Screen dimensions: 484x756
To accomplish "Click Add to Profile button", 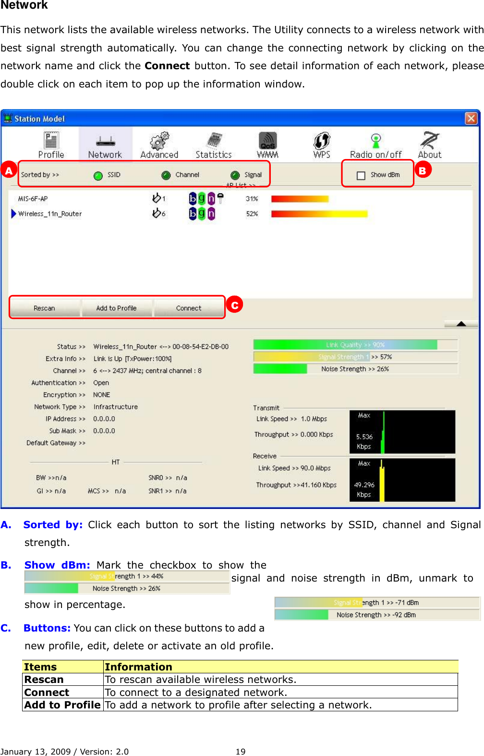I will click(x=117, y=308).
